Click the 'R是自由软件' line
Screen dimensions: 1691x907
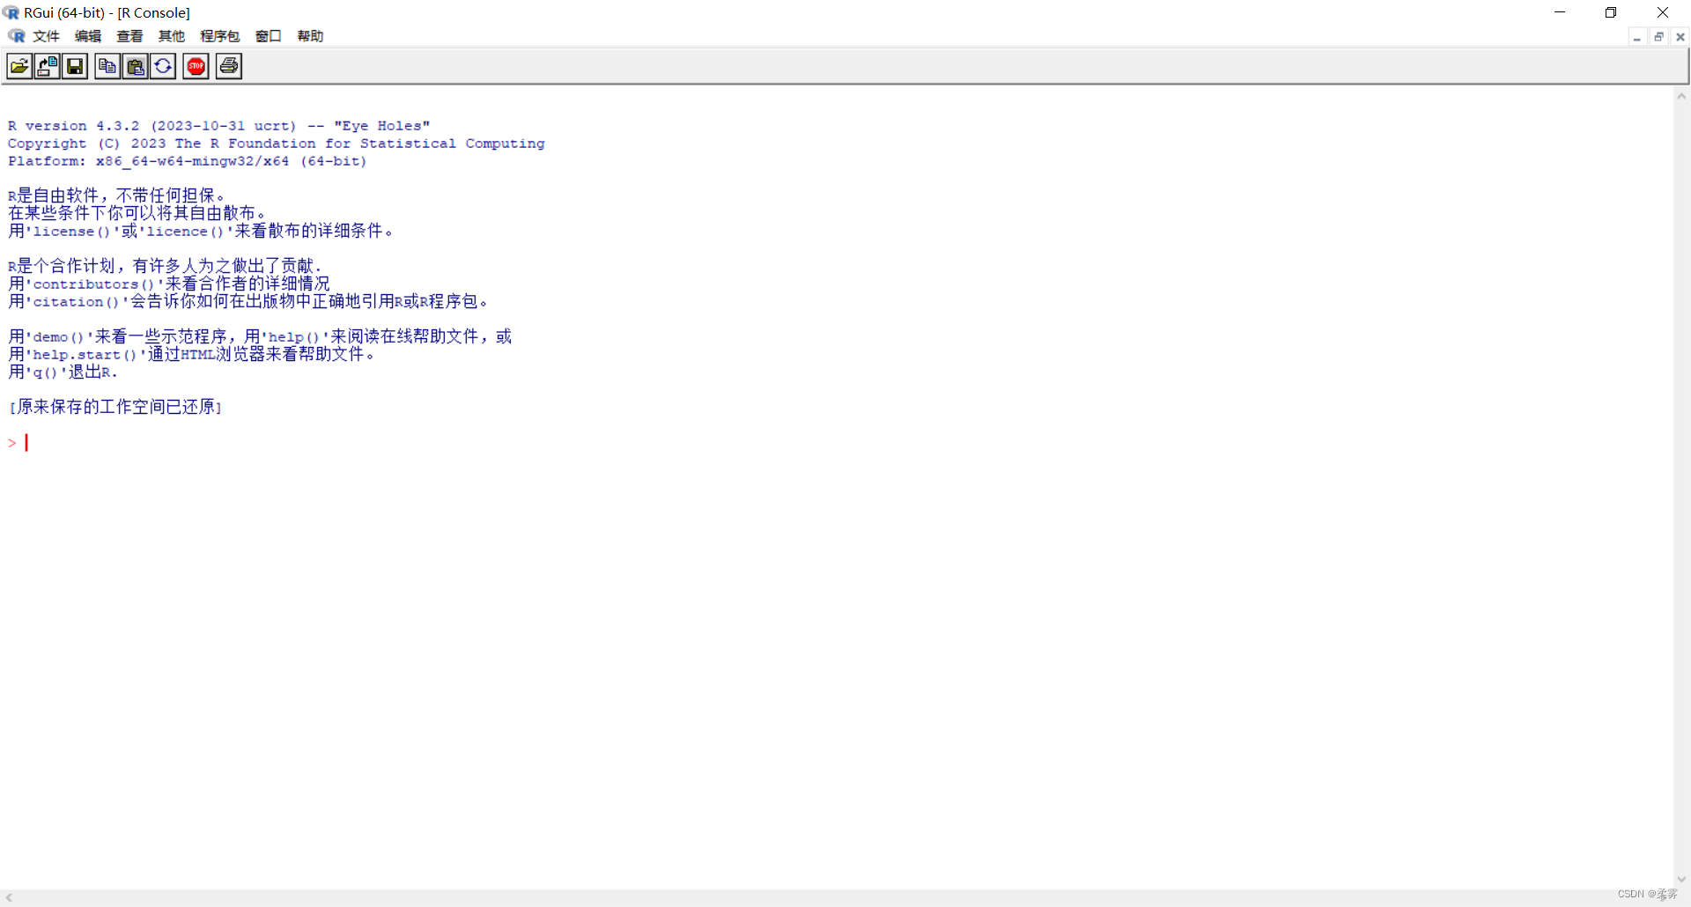click(x=116, y=195)
